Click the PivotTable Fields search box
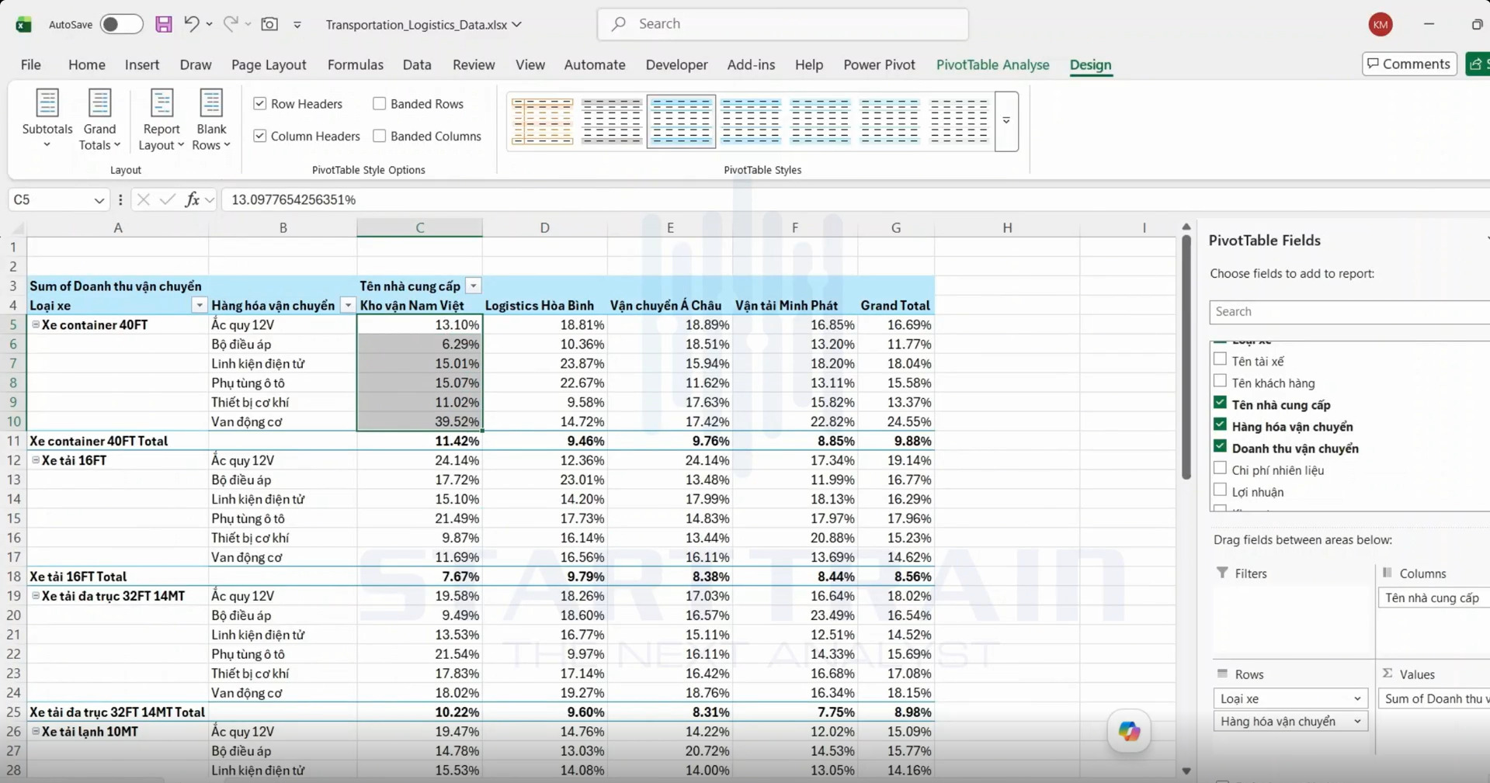 [1349, 311]
